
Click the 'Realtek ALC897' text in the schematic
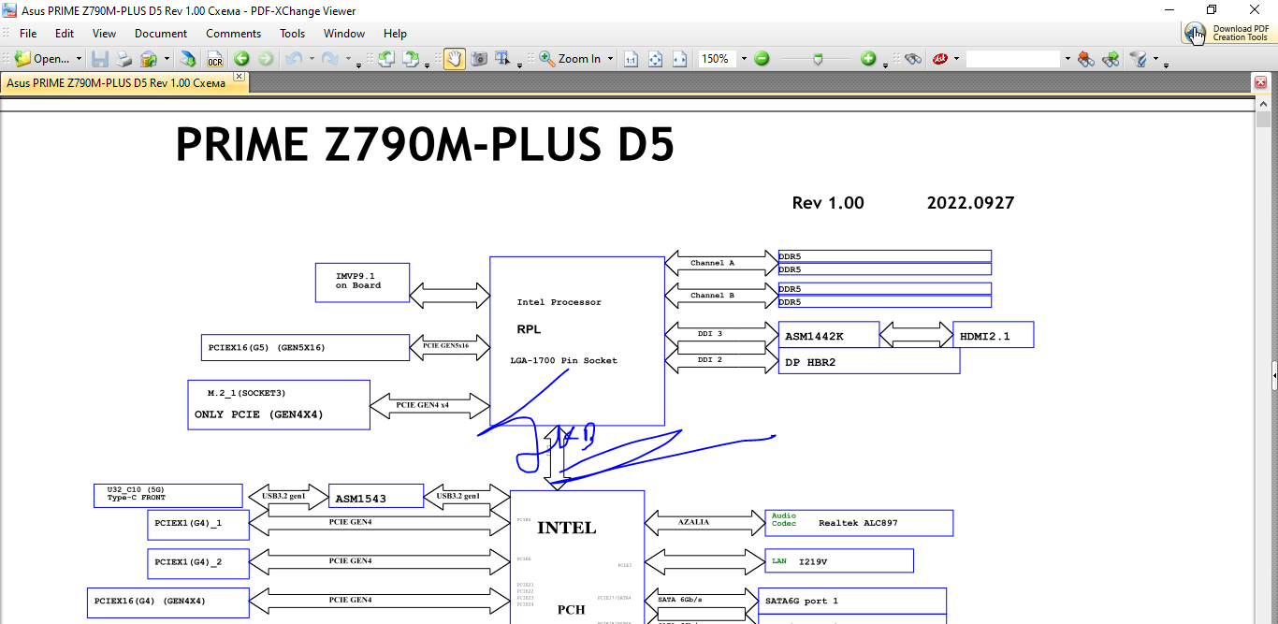click(x=858, y=523)
